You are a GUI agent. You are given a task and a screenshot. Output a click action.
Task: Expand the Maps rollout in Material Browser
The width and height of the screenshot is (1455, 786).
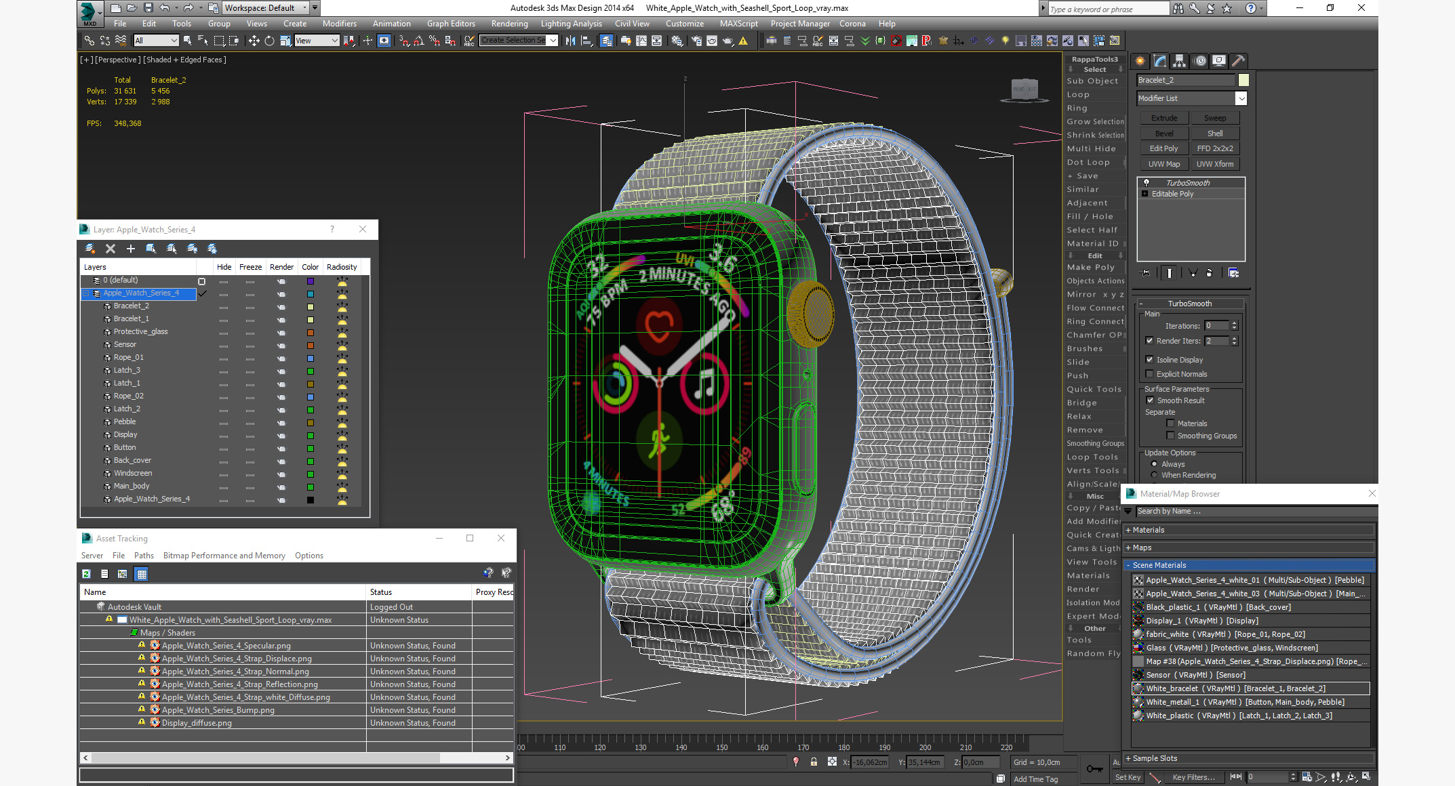point(1142,547)
